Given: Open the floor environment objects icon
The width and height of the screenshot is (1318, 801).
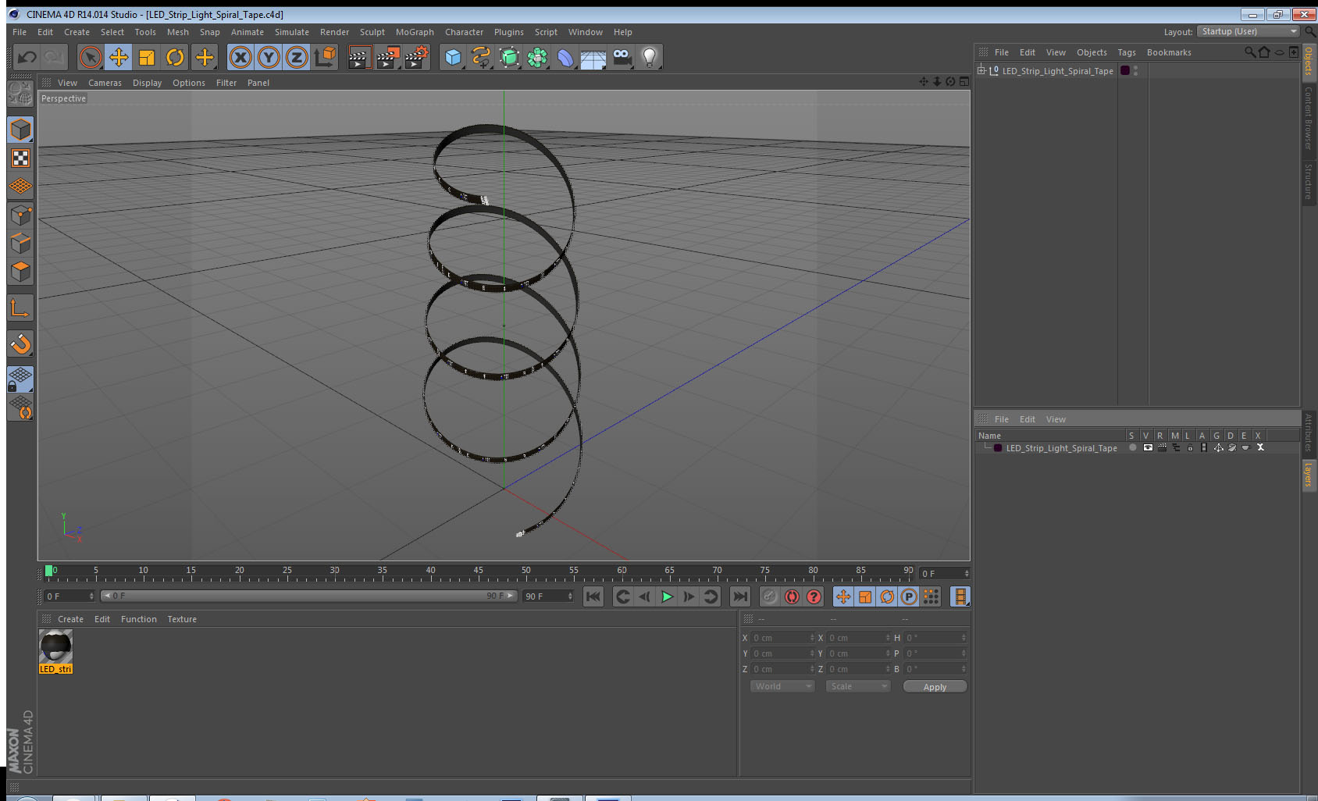Looking at the screenshot, I should [x=593, y=57].
